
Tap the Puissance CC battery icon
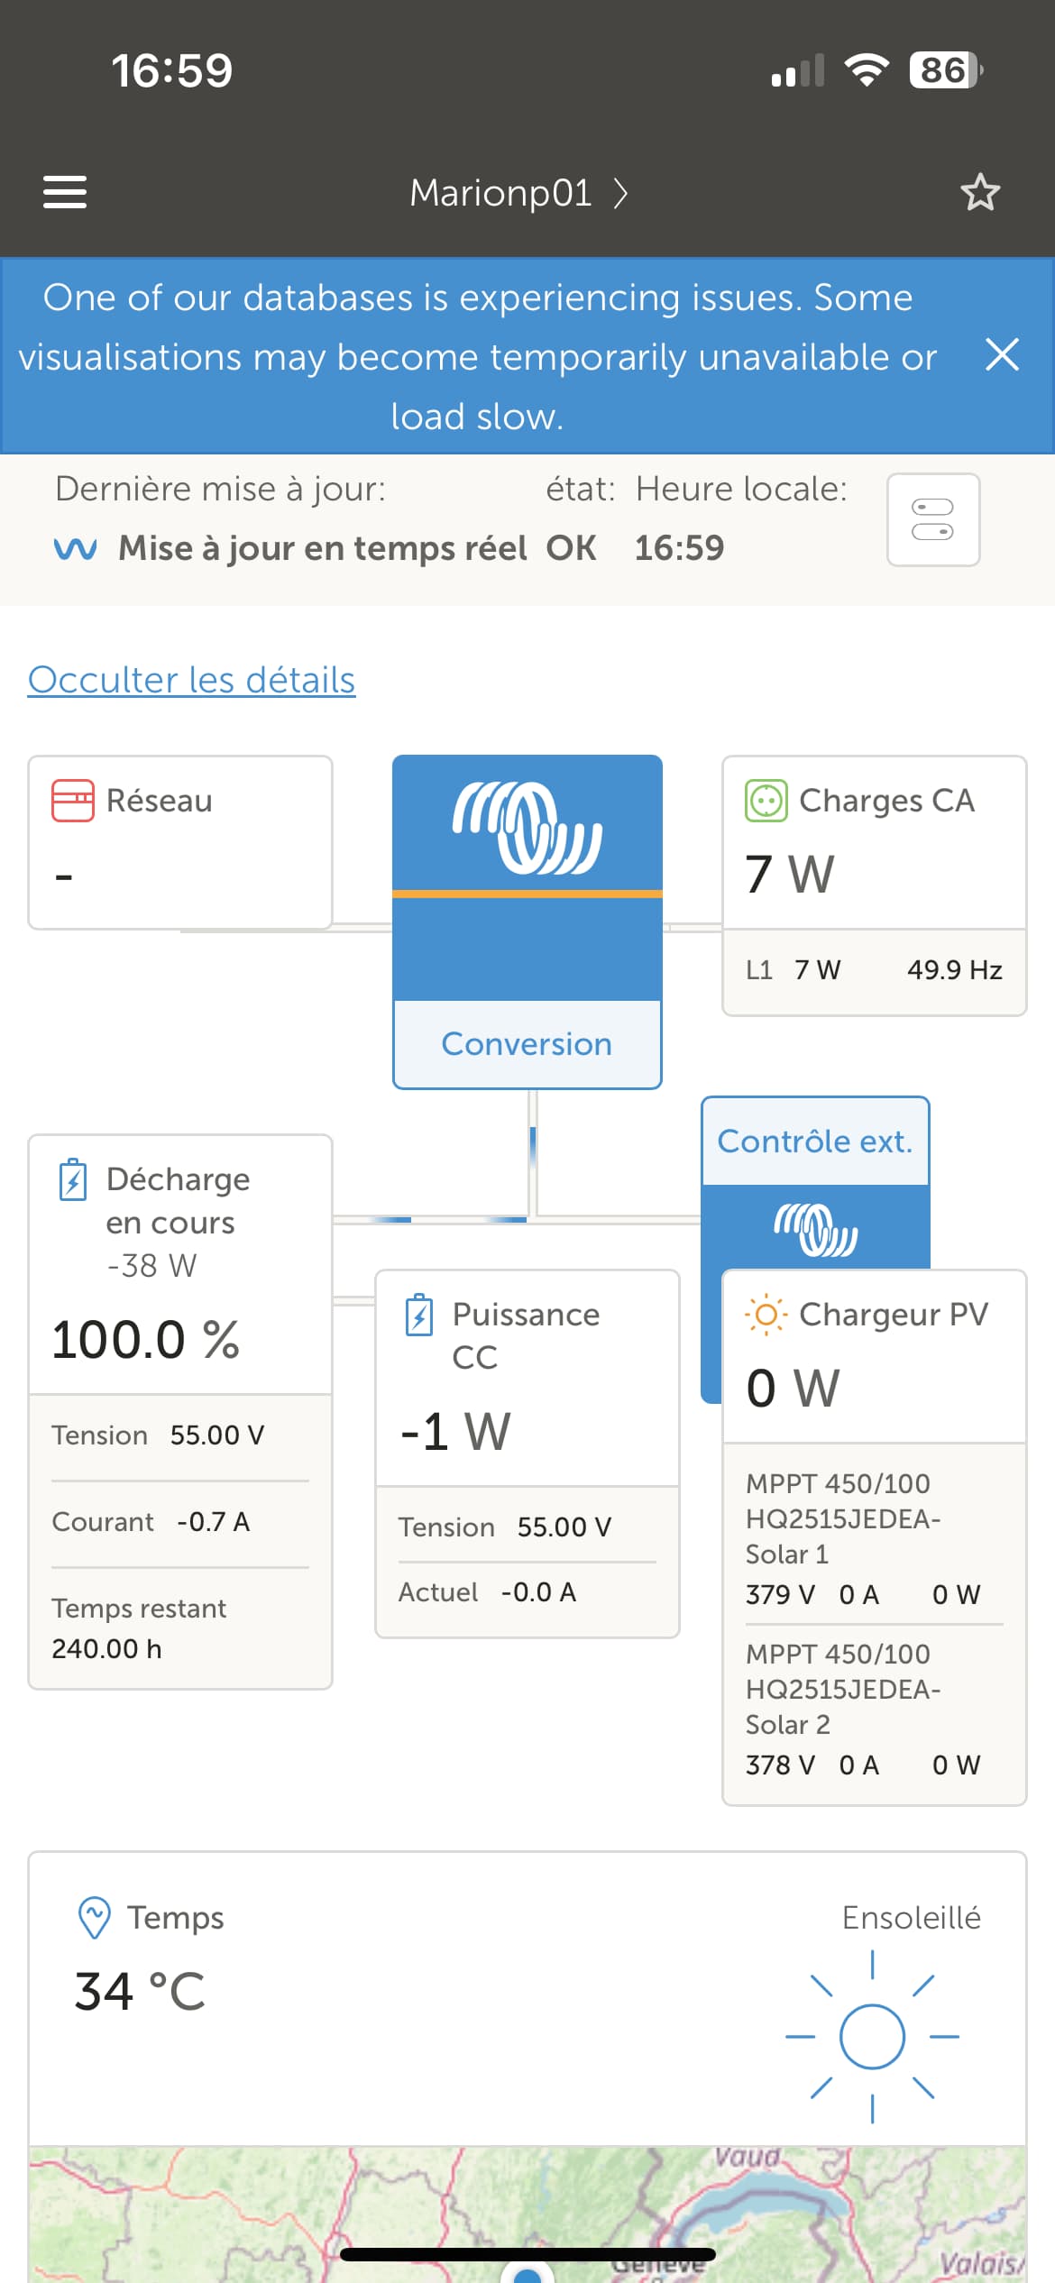pos(419,1315)
